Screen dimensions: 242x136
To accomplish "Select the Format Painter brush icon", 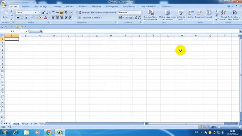I will tap(11, 19).
